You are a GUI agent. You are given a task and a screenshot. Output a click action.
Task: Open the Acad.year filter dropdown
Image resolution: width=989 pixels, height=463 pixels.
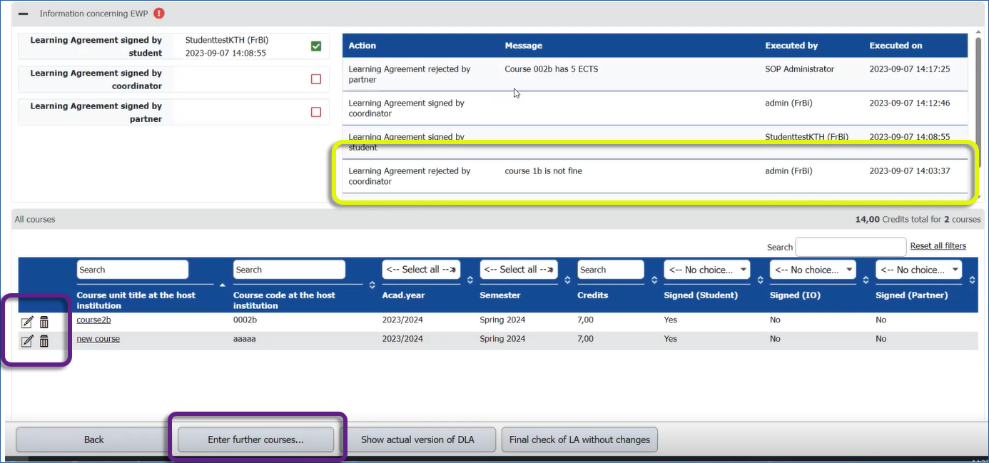421,270
